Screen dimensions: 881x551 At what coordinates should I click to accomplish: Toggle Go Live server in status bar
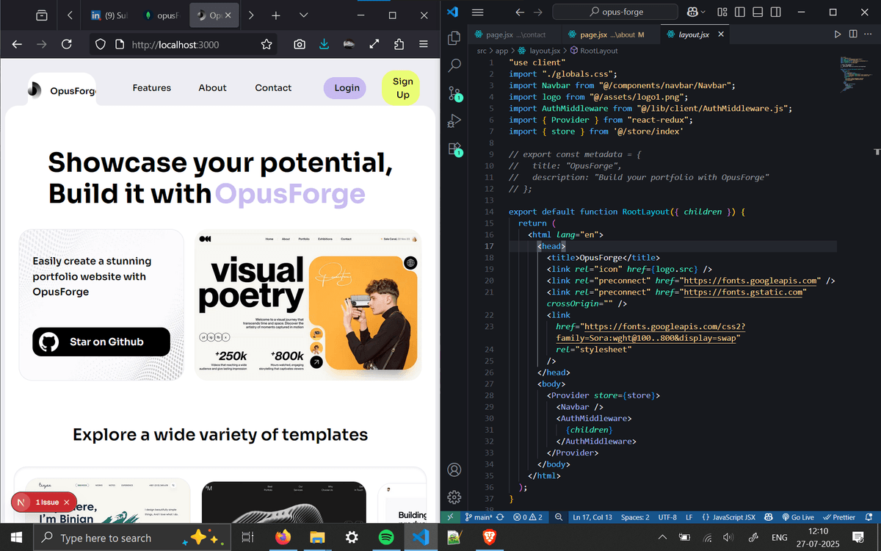tap(798, 517)
